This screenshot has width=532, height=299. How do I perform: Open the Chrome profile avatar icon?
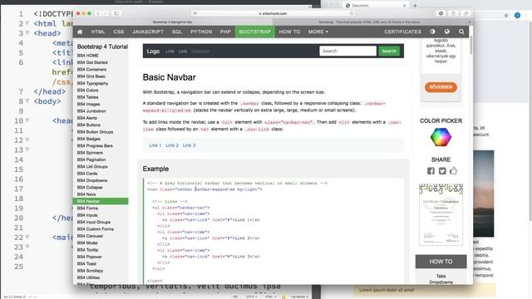(517, 15)
